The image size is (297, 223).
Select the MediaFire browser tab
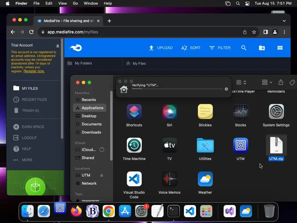click(x=68, y=21)
